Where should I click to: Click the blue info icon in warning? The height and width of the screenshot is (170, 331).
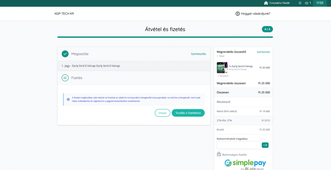[x=68, y=99]
